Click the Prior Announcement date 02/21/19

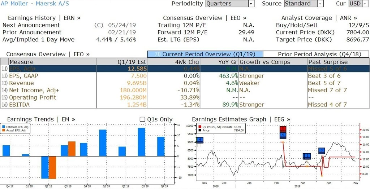(x=122, y=32)
